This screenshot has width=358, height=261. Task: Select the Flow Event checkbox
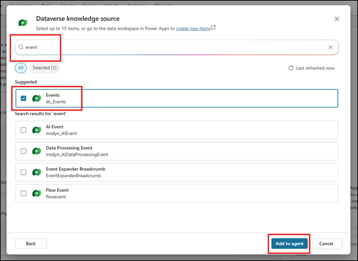click(23, 193)
